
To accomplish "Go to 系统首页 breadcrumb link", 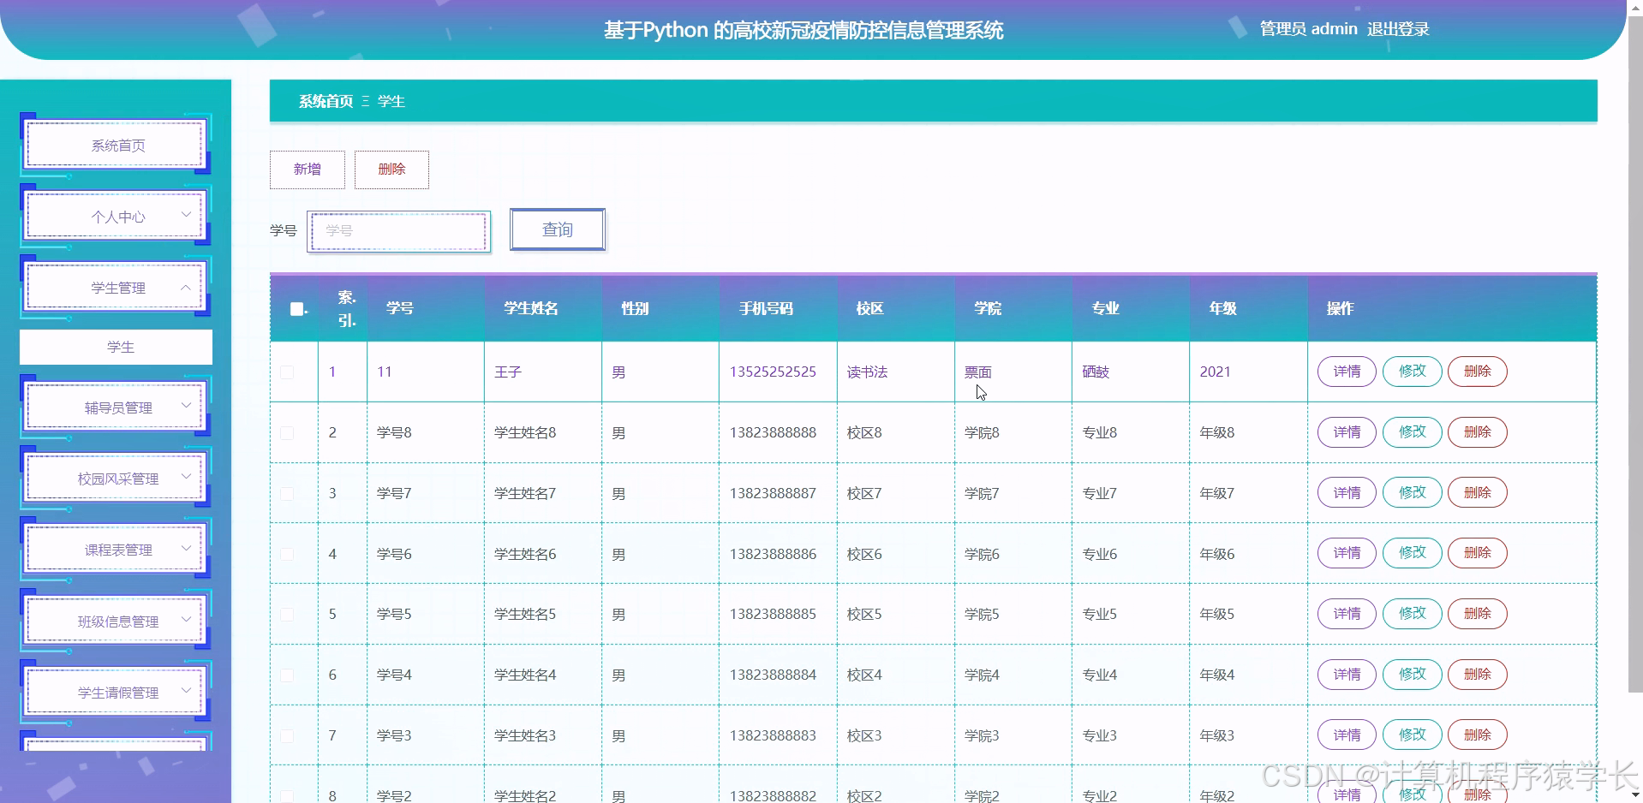I will [326, 101].
